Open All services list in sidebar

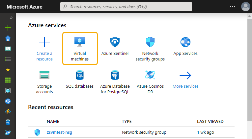point(8,59)
